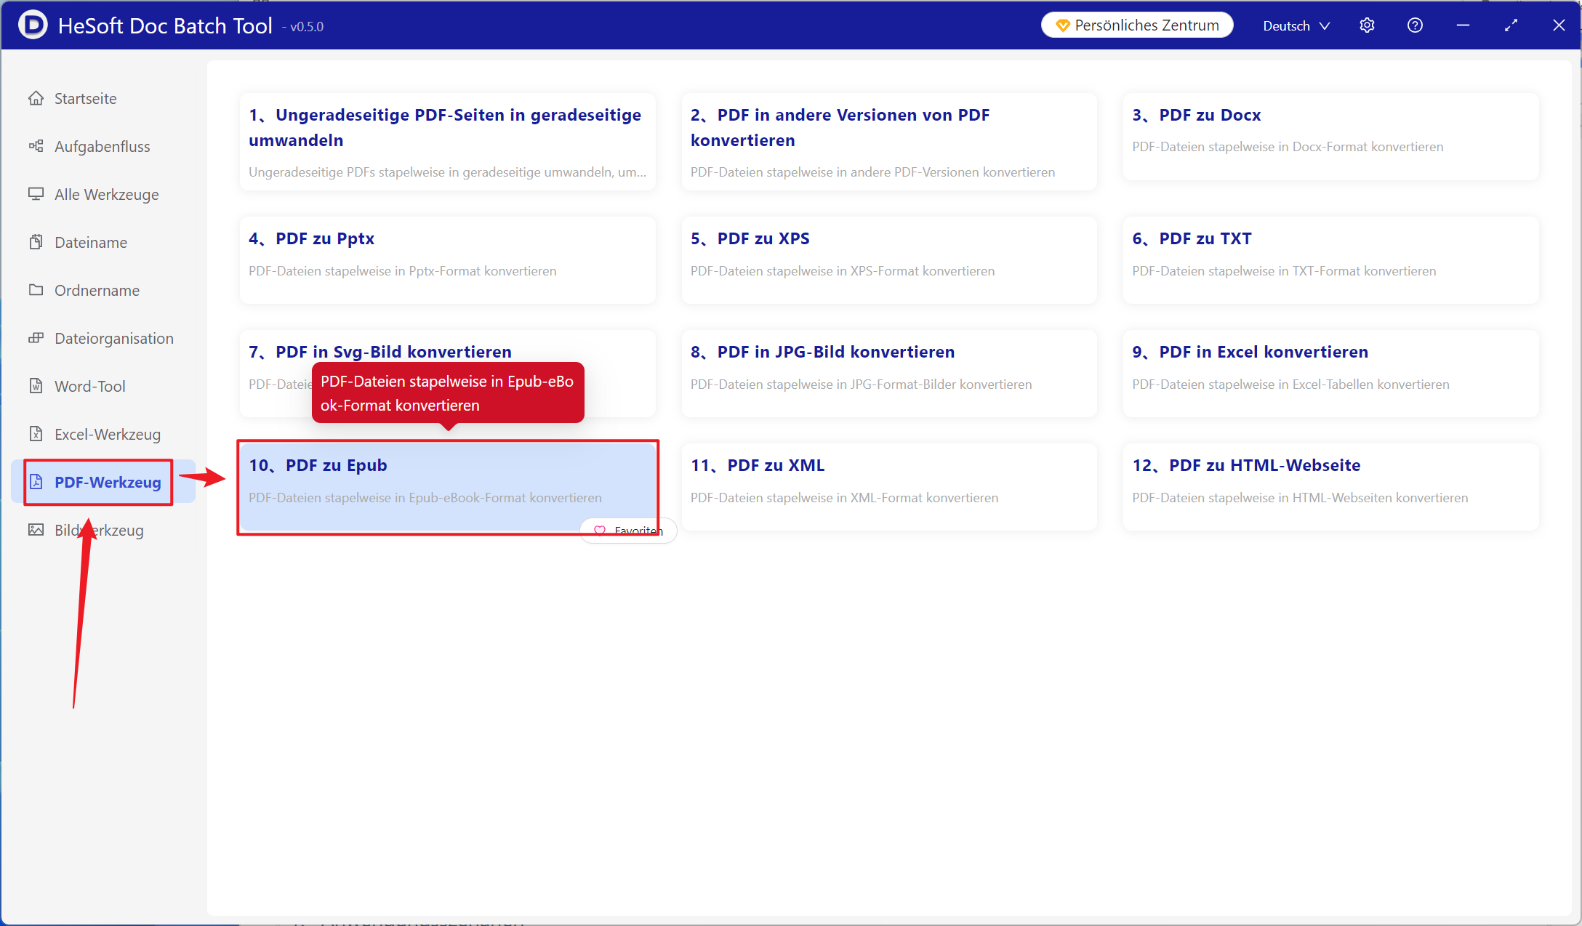Viewport: 1582px width, 926px height.
Task: Click the Dateiorganisation icon
Action: click(x=36, y=338)
